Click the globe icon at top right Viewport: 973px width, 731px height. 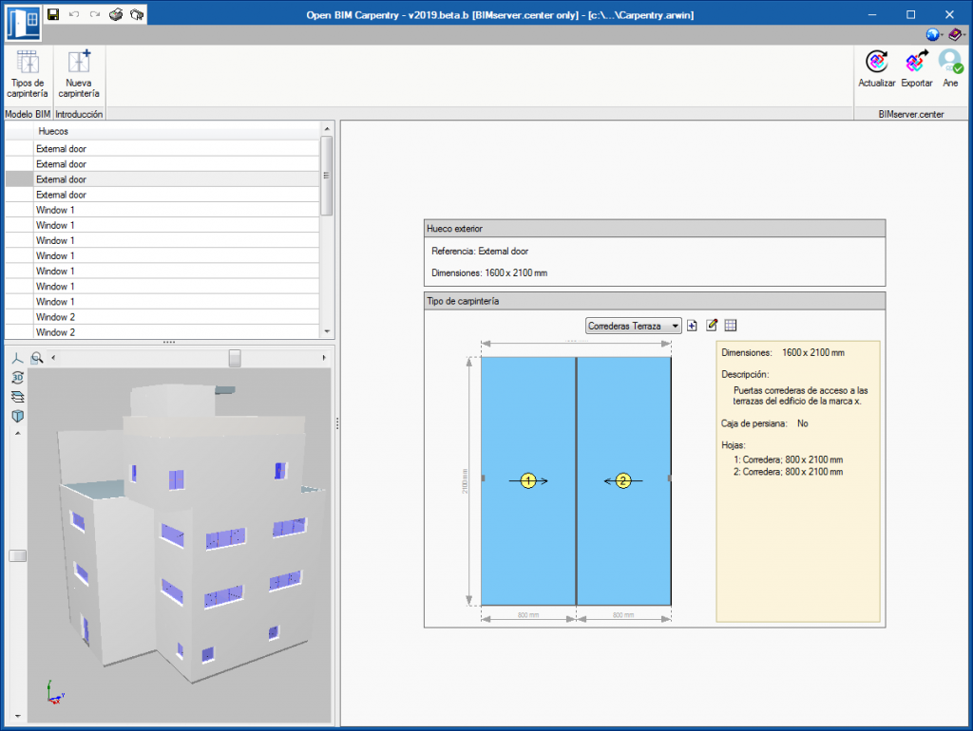(933, 35)
